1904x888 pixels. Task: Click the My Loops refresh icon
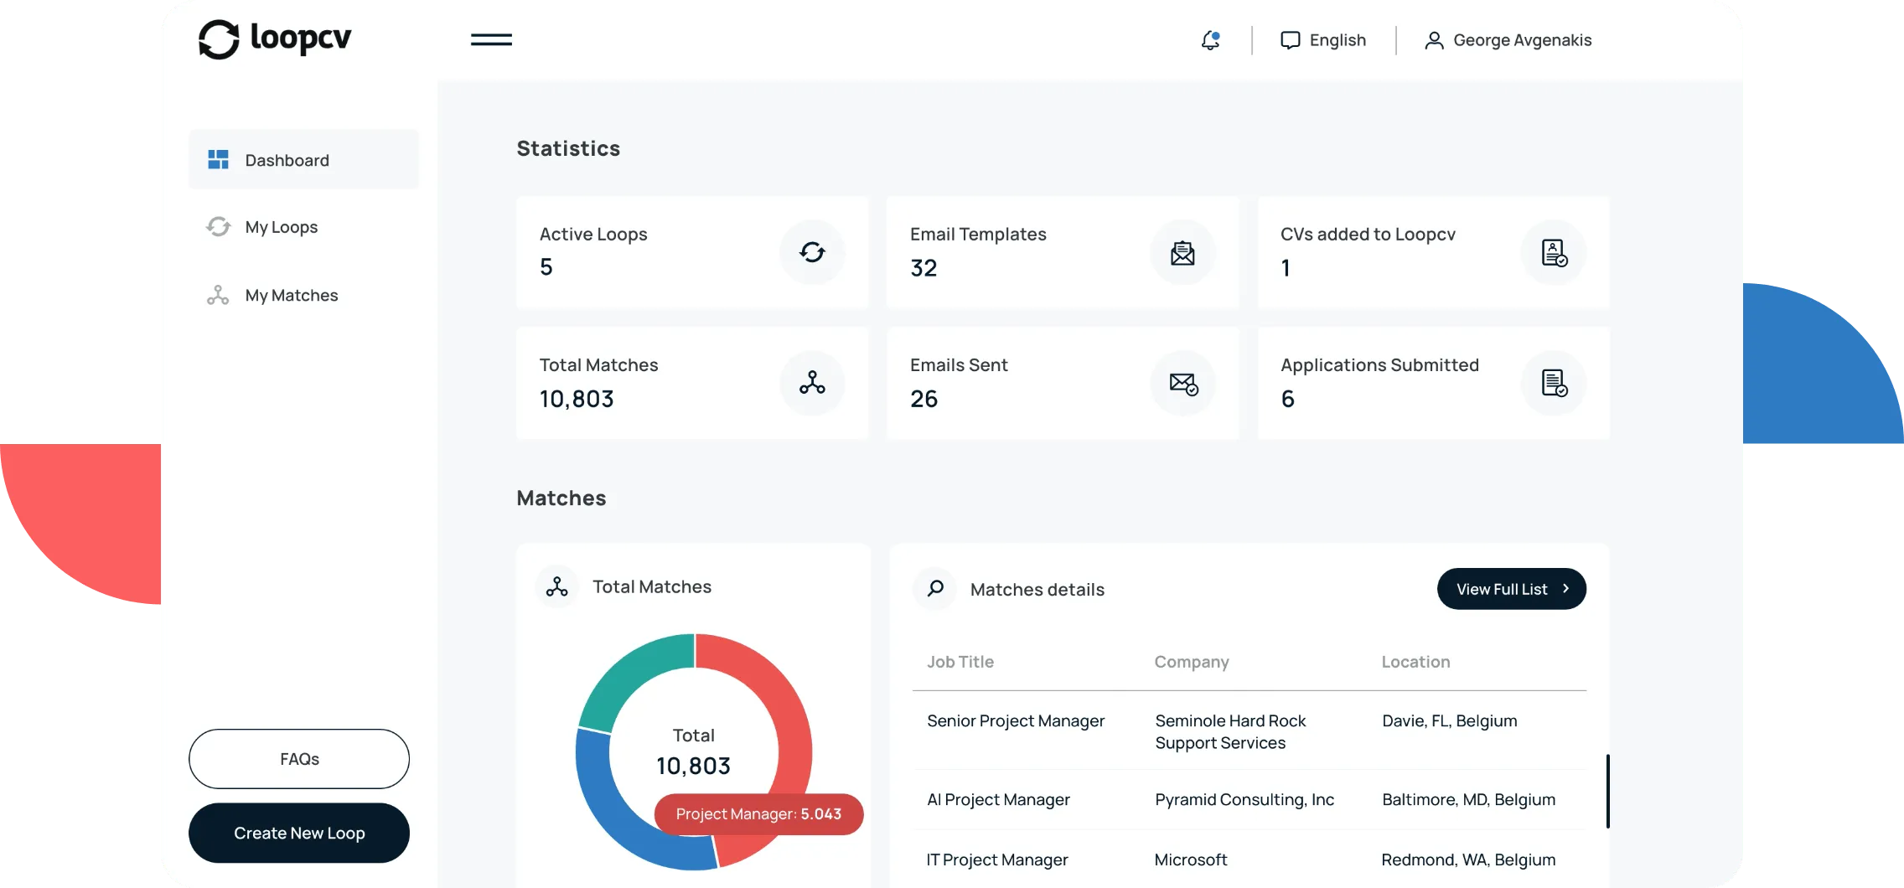point(218,226)
